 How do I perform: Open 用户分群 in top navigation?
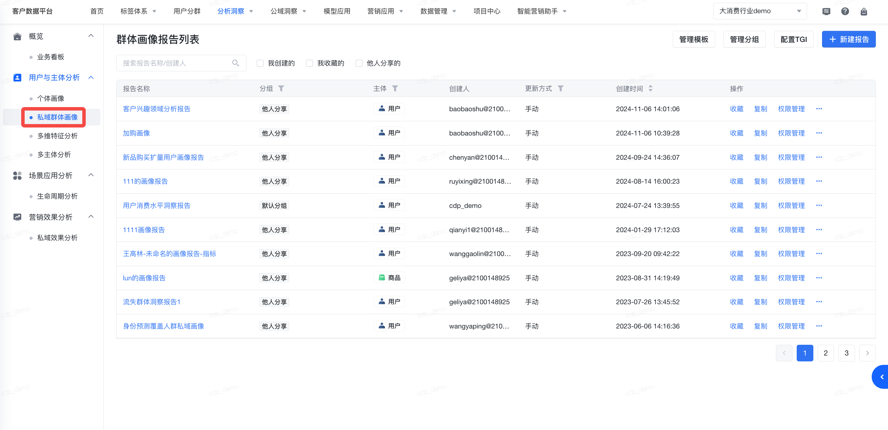click(187, 11)
